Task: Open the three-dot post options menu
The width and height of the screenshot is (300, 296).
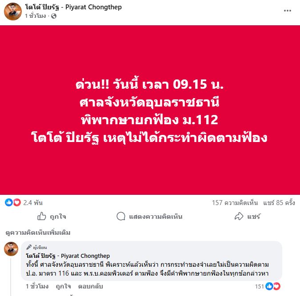Action: click(288, 11)
